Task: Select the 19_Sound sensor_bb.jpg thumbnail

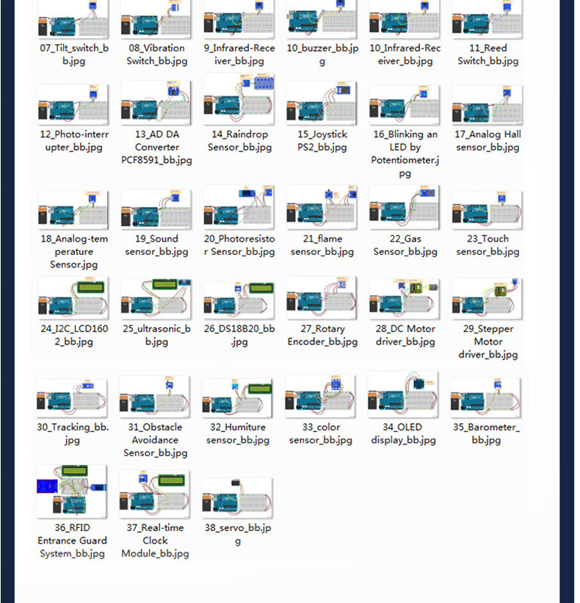Action: 156,209
